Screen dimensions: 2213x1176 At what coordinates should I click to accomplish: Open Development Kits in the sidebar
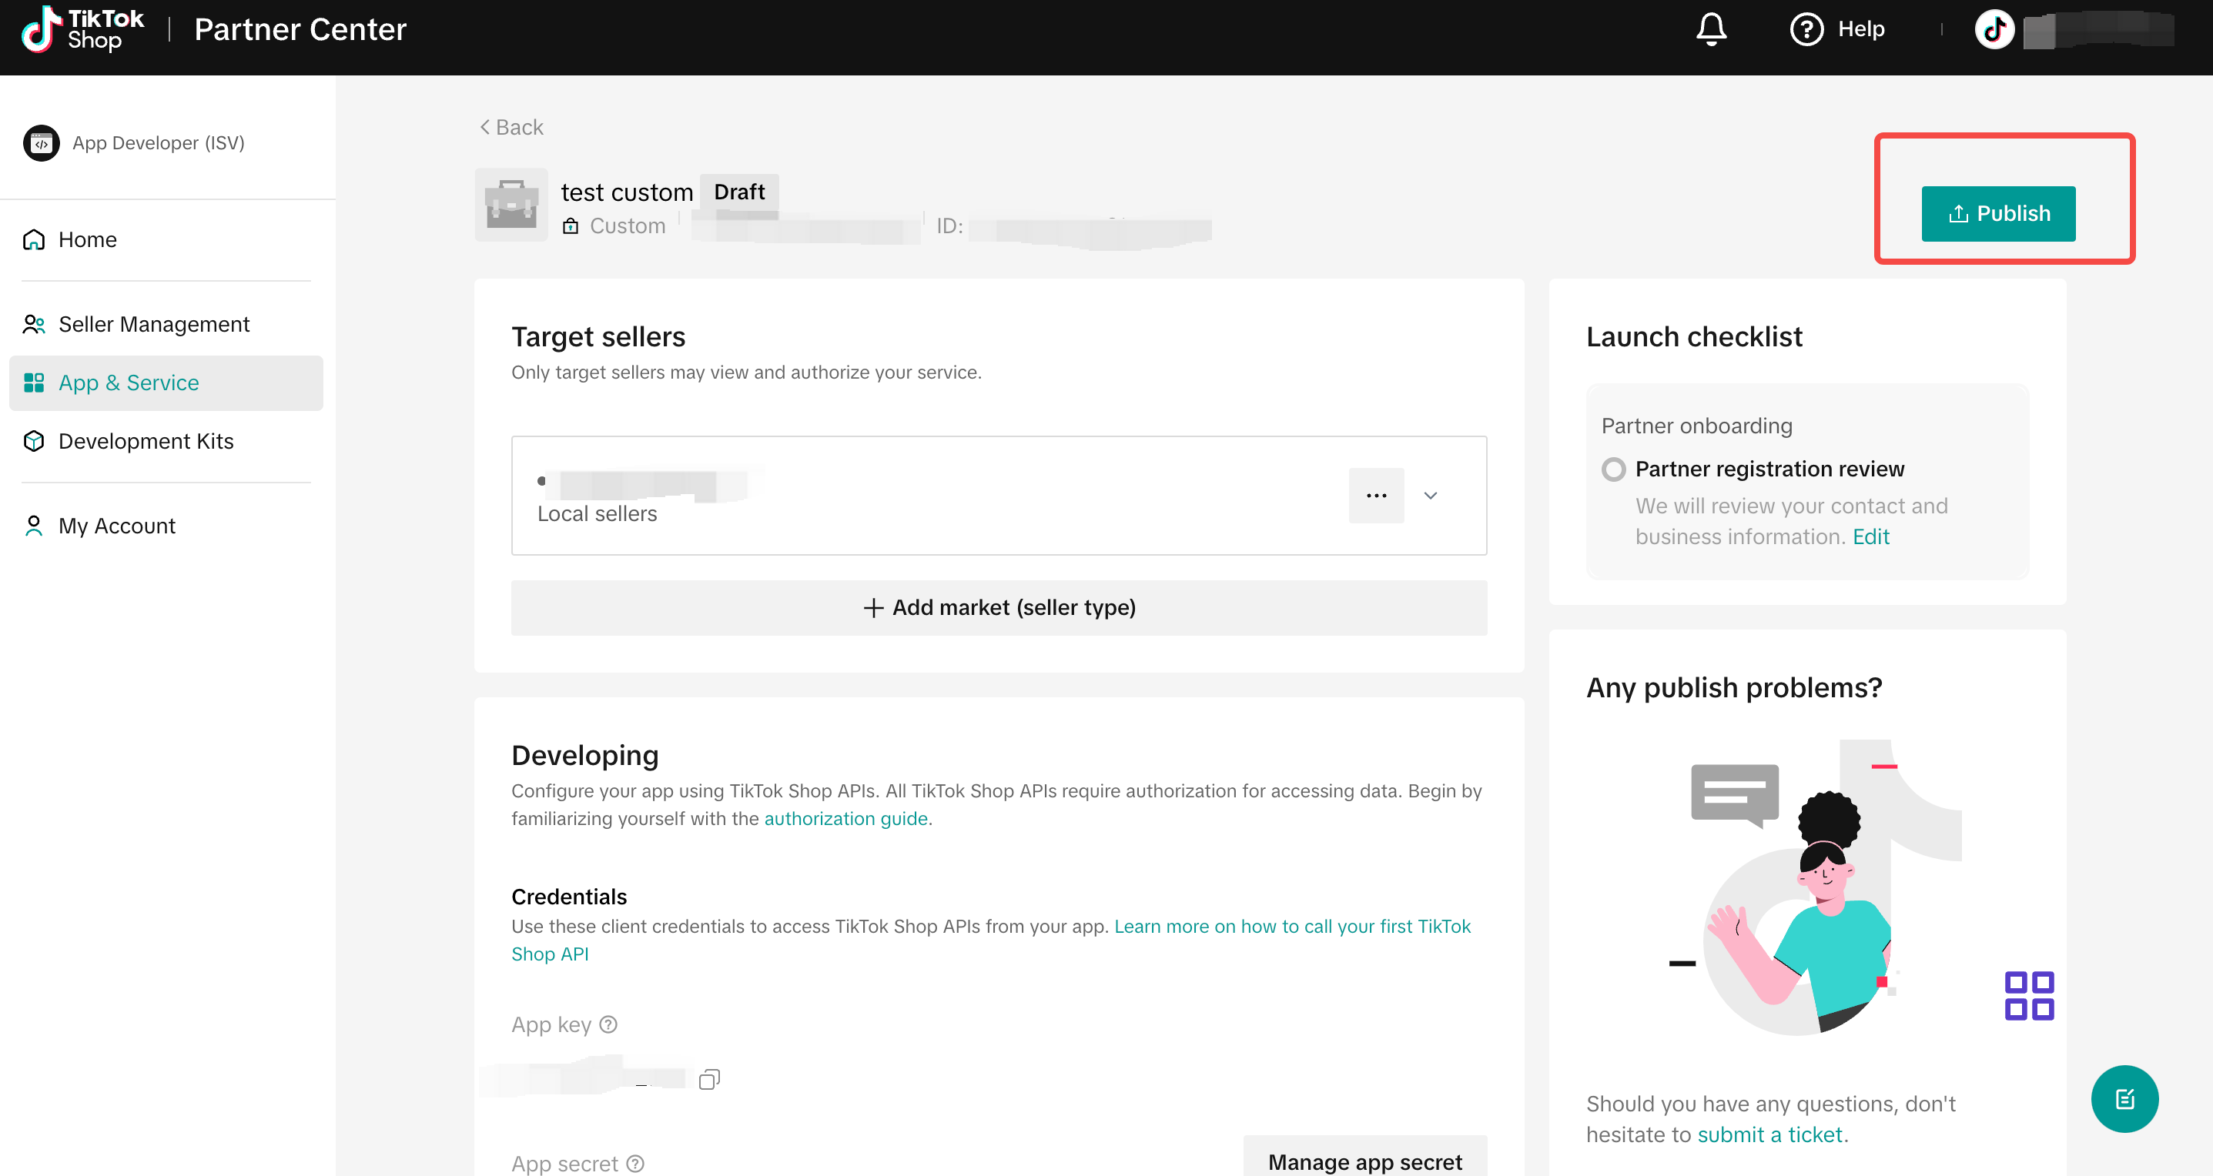tap(146, 440)
